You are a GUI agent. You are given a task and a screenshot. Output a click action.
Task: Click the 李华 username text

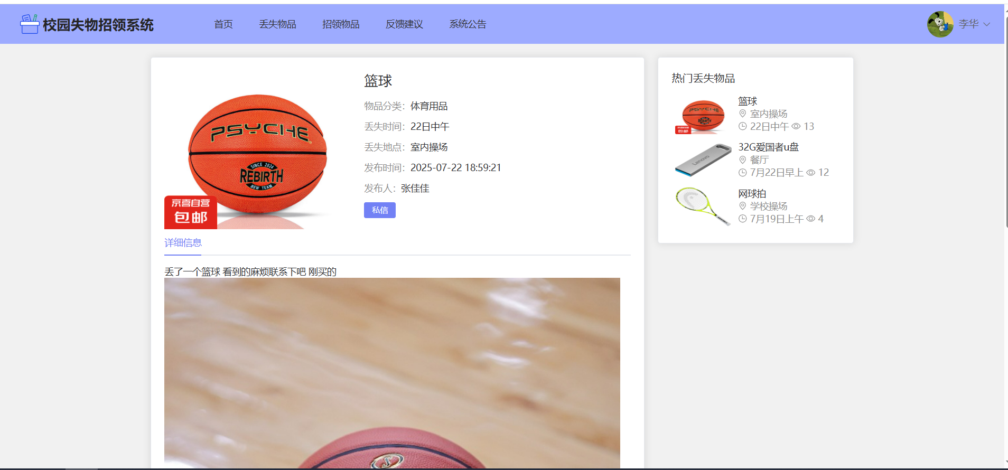[x=969, y=24]
